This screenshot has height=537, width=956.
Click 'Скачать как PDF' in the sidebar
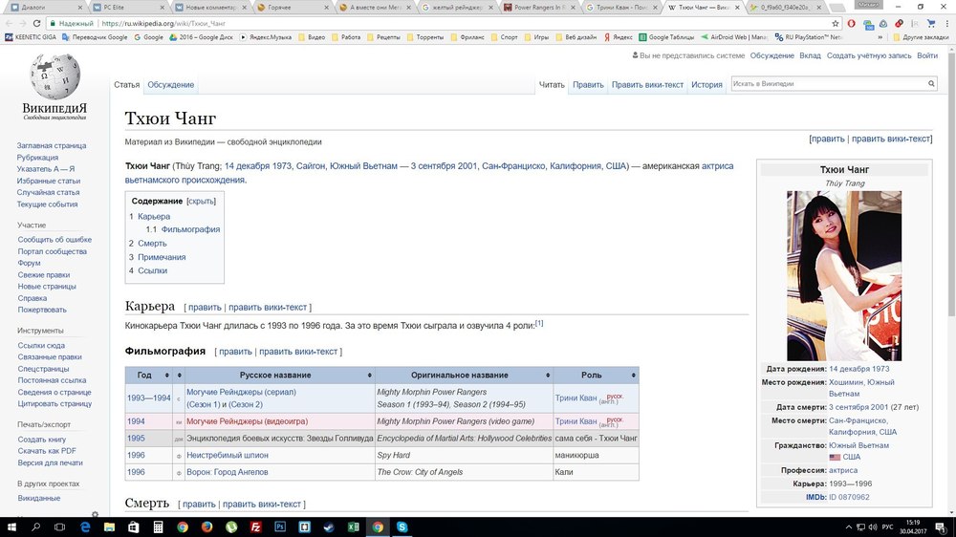tap(47, 451)
